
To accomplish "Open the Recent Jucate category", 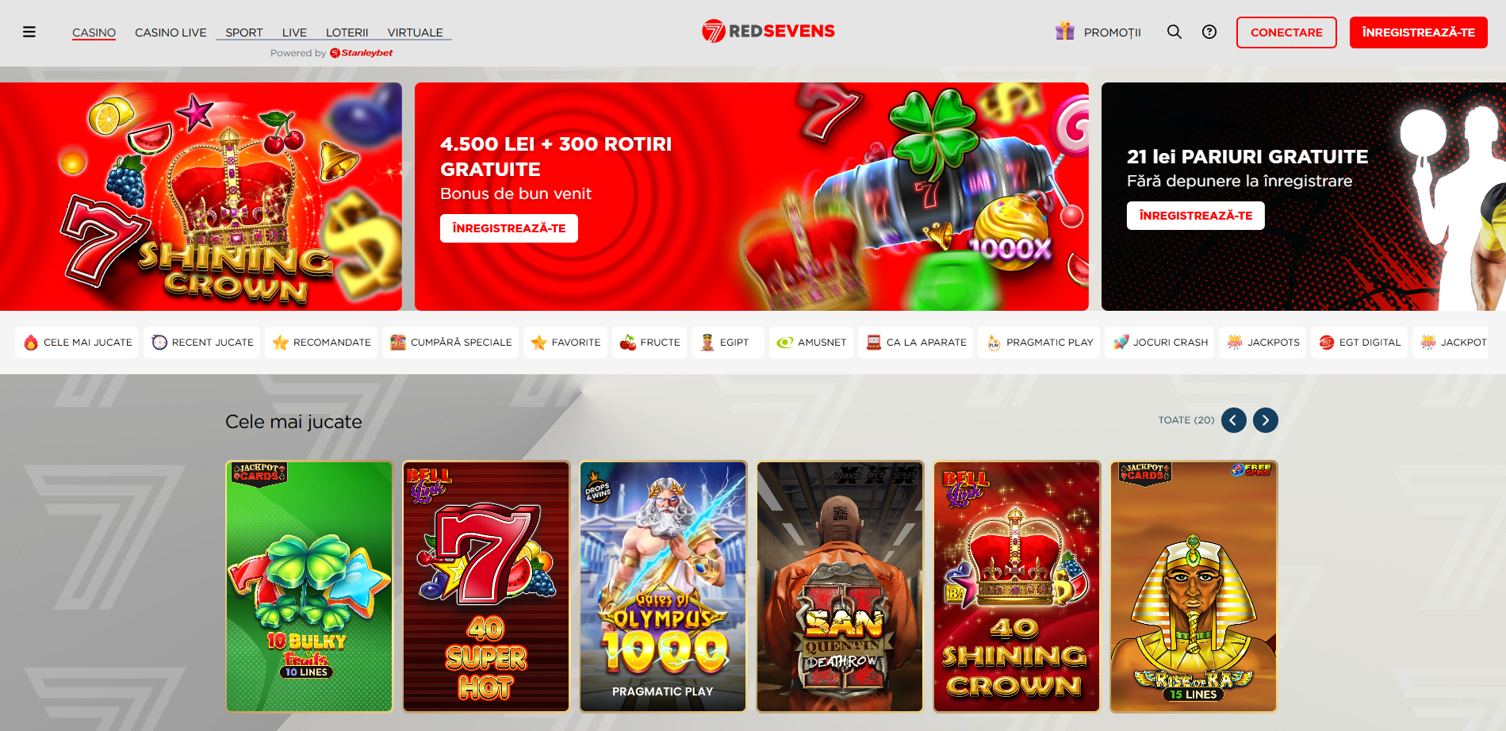I will [202, 343].
